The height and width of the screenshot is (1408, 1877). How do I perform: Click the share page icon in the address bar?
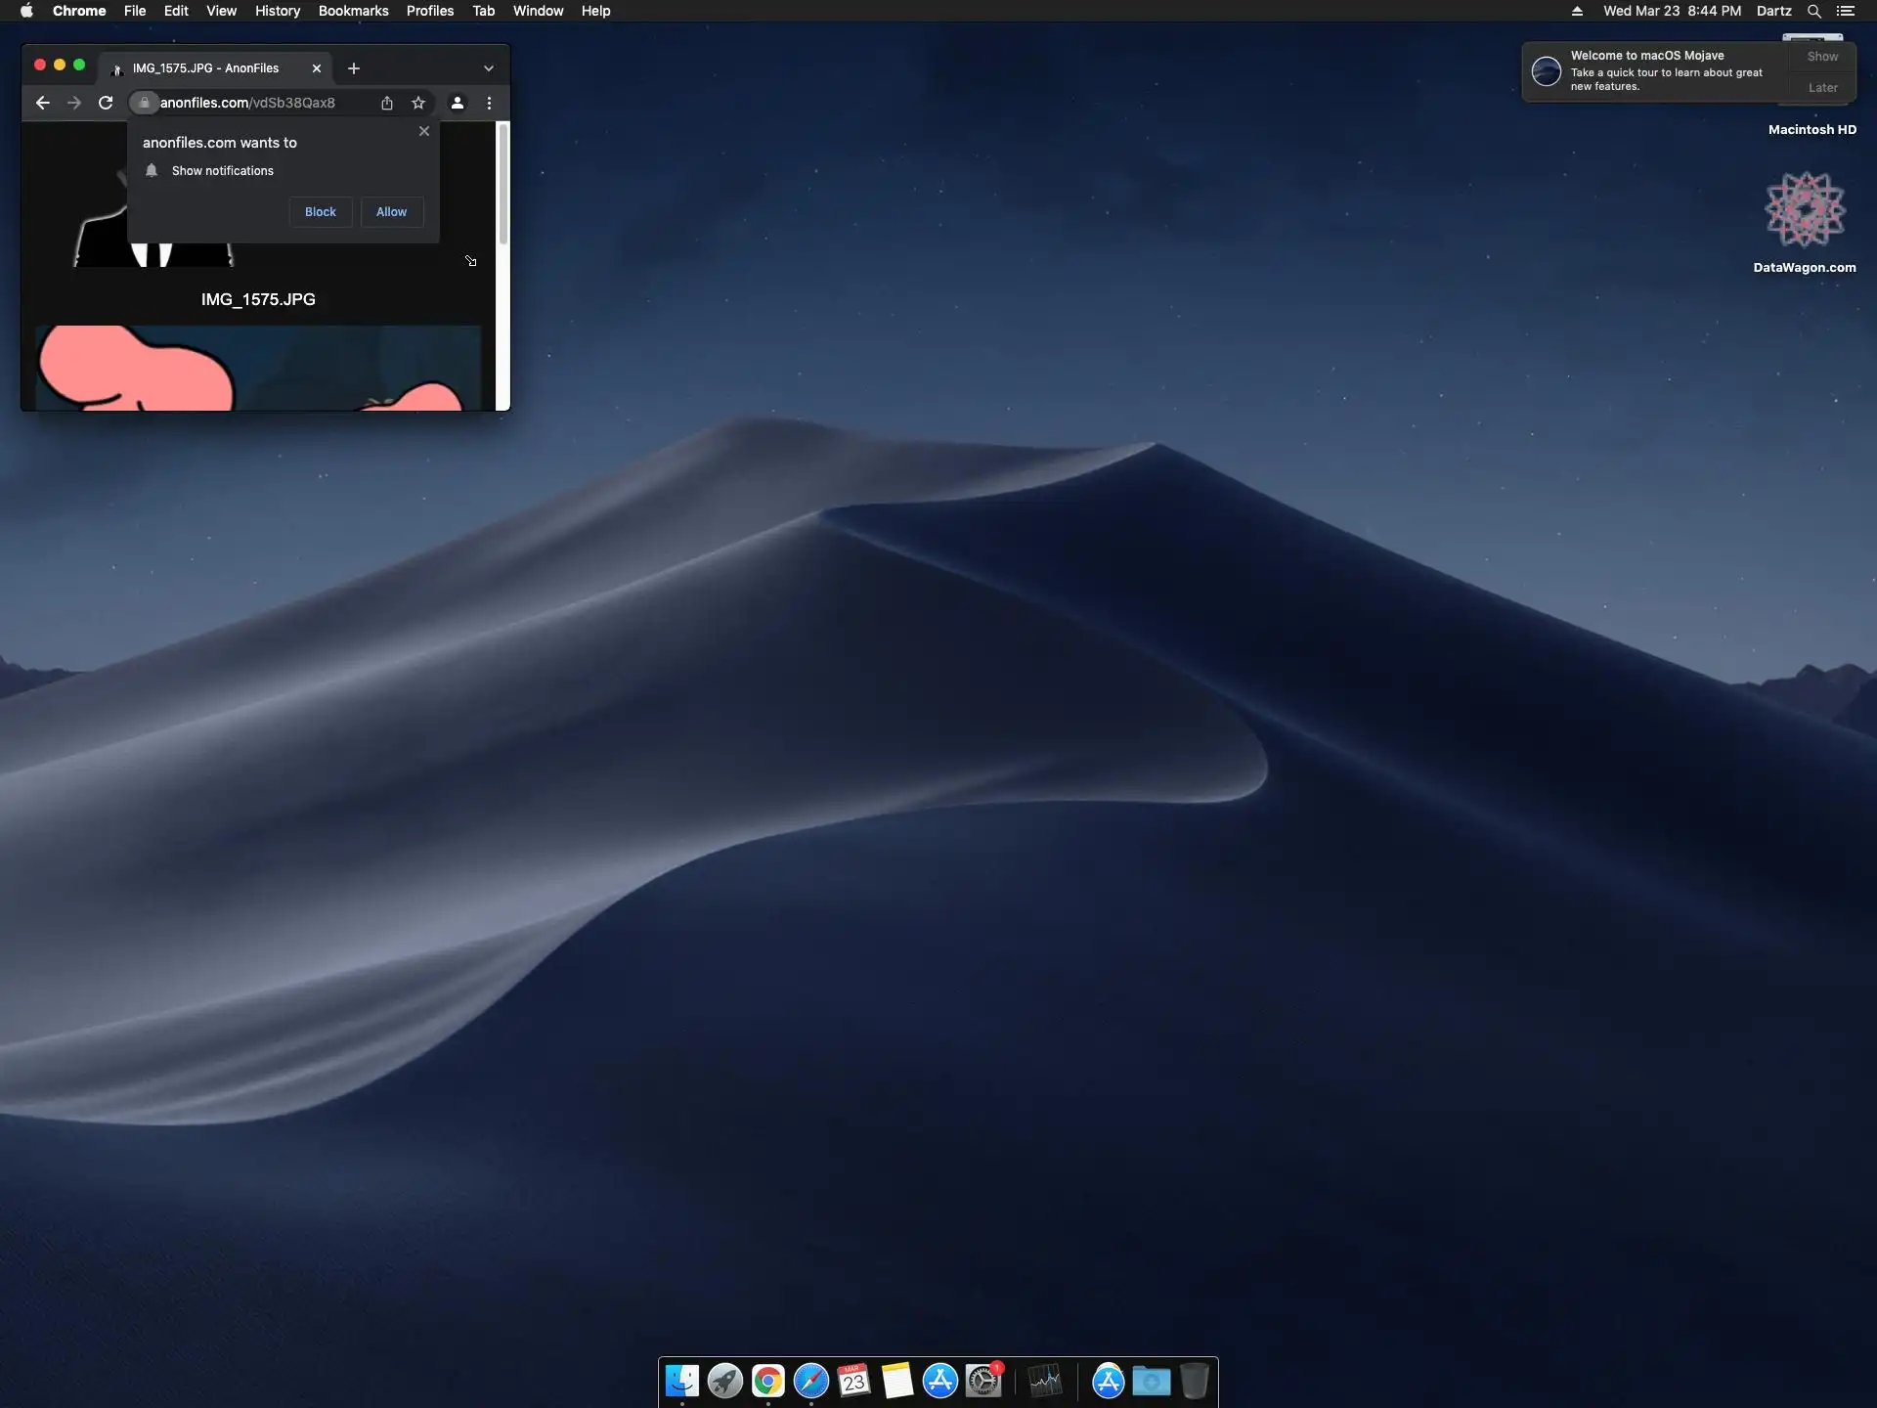[387, 103]
